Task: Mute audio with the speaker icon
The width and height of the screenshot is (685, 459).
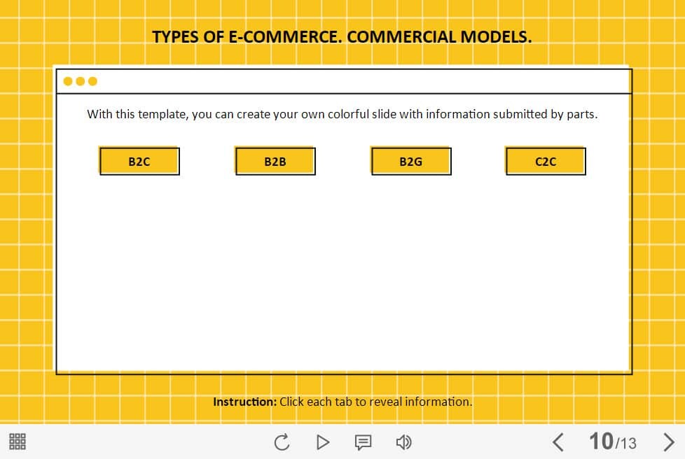Action: (403, 442)
